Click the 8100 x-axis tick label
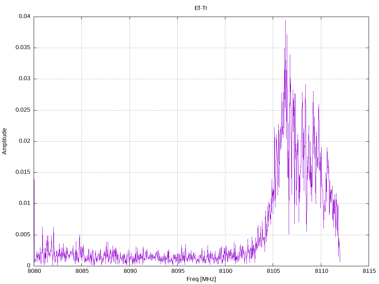Viewport: 379px width, 284px height. [225, 271]
